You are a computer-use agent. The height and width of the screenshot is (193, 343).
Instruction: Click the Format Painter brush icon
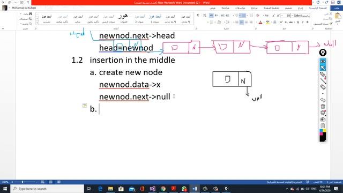(x=331, y=23)
